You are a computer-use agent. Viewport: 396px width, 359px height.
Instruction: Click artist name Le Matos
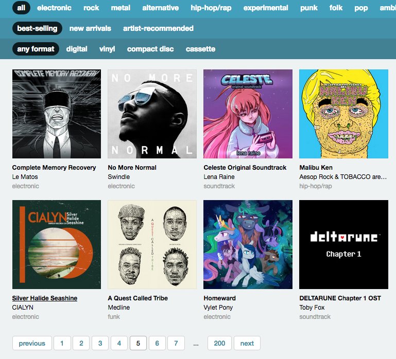click(x=25, y=177)
